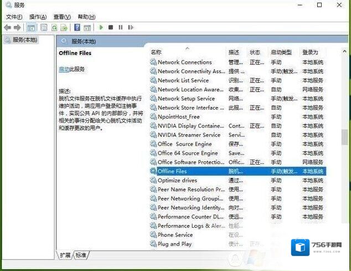351x271 pixels.
Task: Click the Restart Service toolbar icon
Action: [130, 27]
